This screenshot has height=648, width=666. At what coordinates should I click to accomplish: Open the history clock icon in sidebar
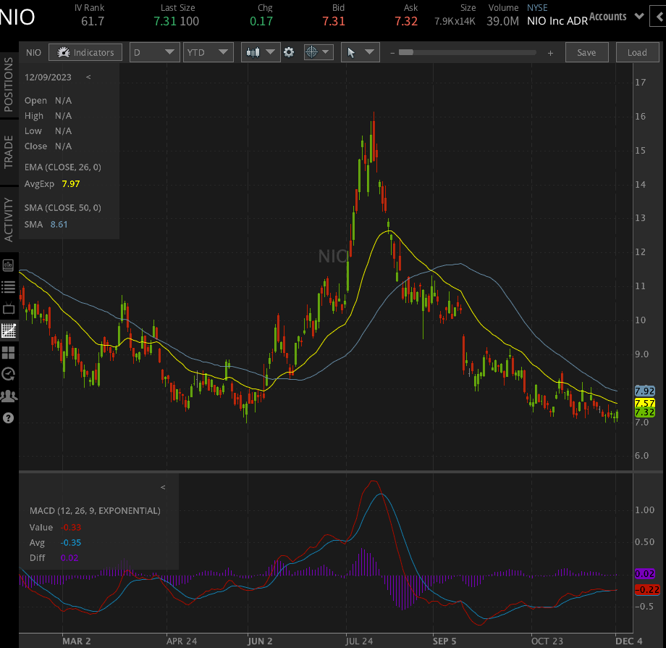pyautogui.click(x=9, y=375)
